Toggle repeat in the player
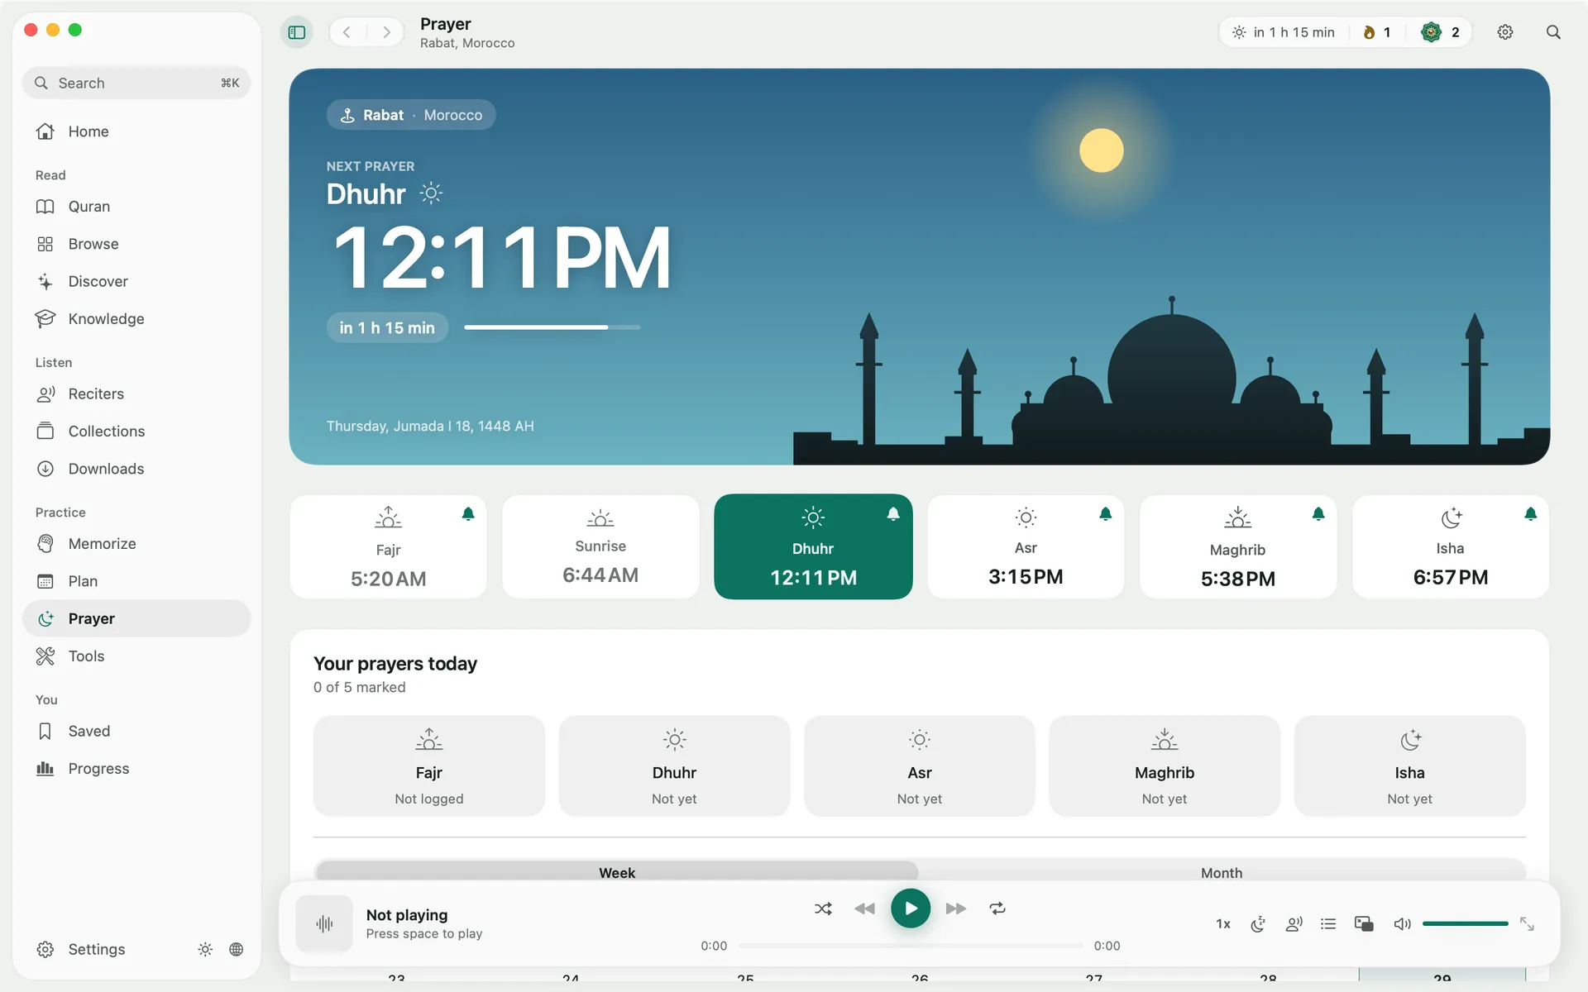This screenshot has height=992, width=1588. (x=997, y=909)
